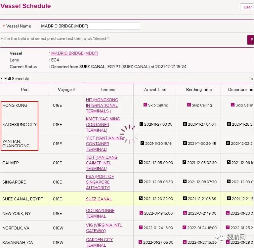The width and height of the screenshot is (254, 248).
Task: Open GCT Bayonne Terminal link
Action: (100, 213)
